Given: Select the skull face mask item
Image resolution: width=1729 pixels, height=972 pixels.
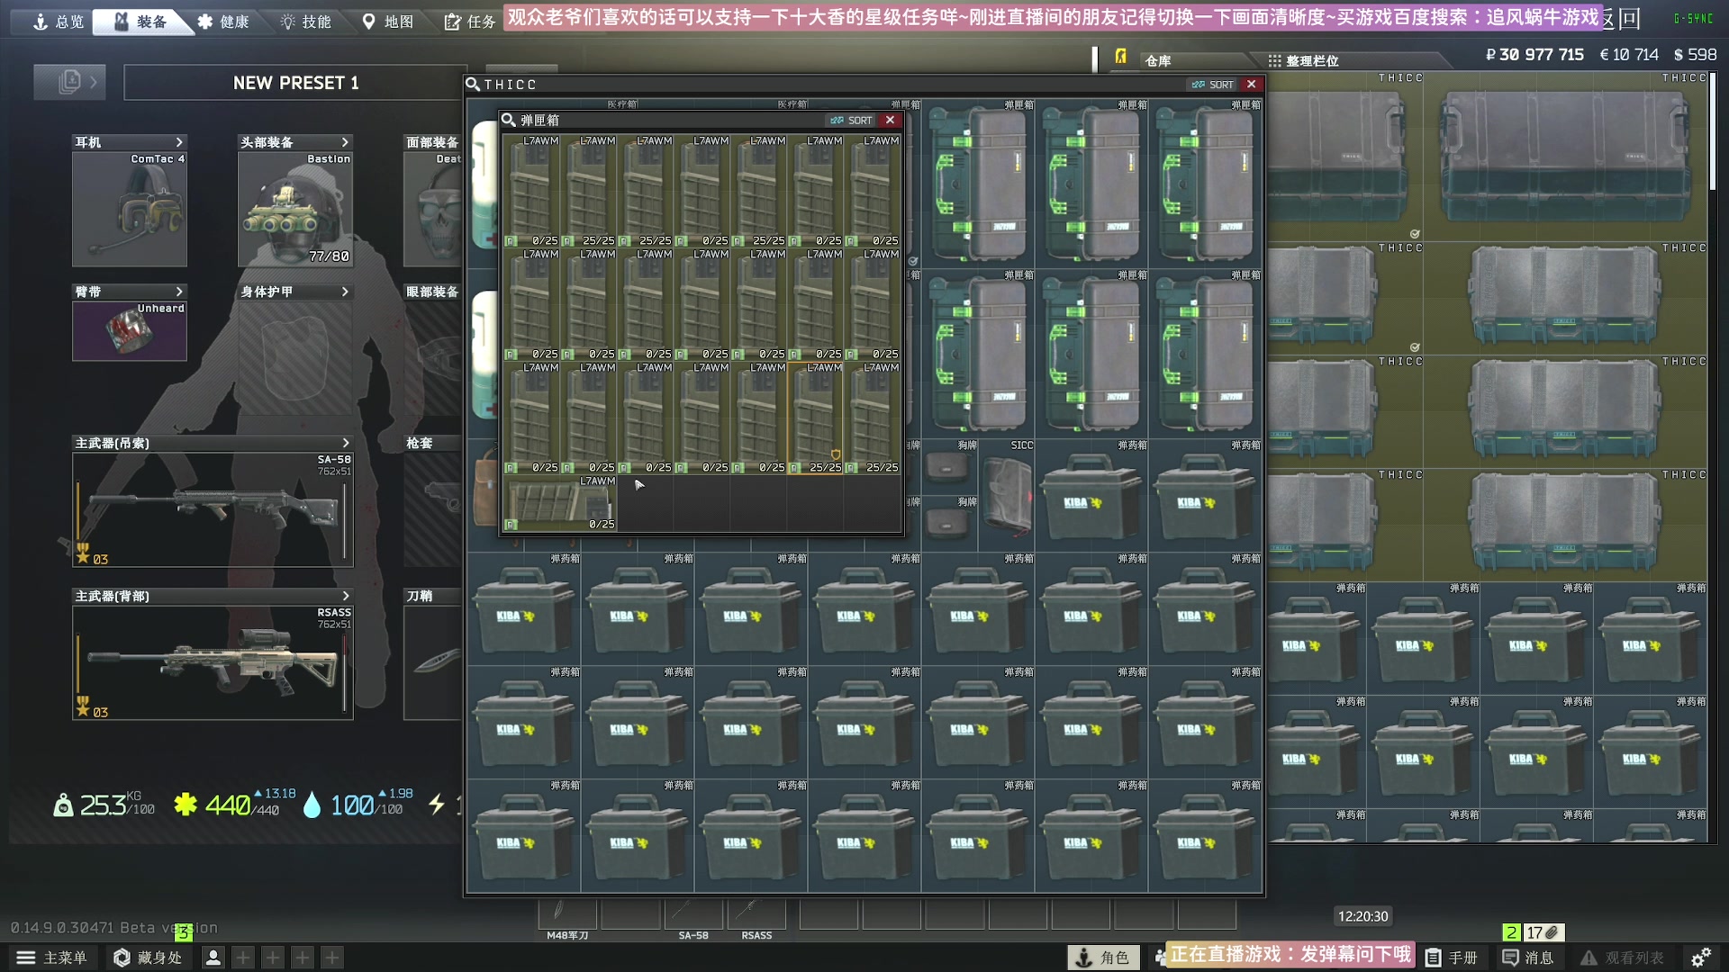Looking at the screenshot, I should [434, 209].
